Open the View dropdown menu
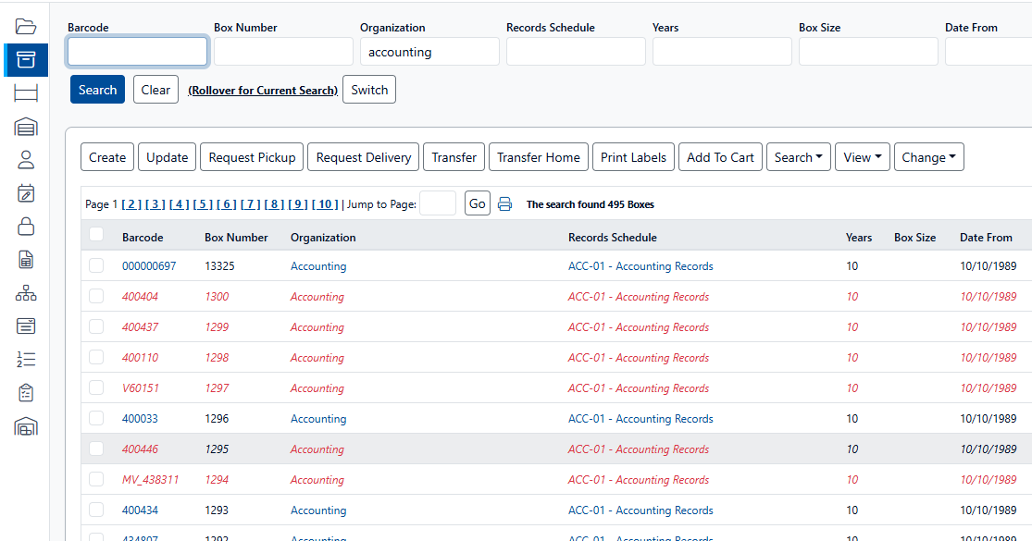1032x541 pixels. [x=862, y=157]
